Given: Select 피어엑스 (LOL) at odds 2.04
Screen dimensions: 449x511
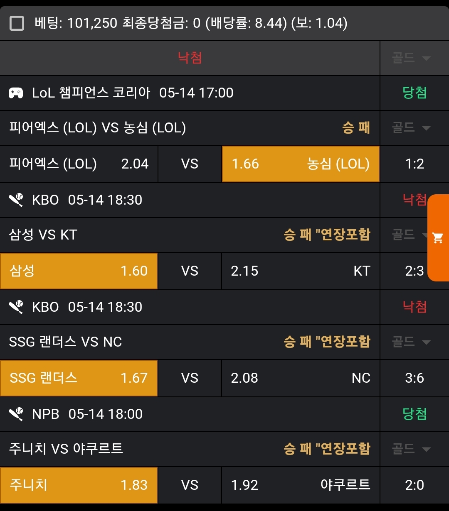Looking at the screenshot, I should 79,164.
